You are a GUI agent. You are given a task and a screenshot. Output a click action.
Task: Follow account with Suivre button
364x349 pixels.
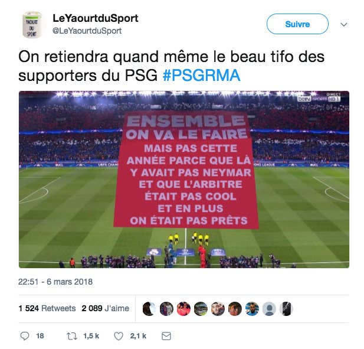tap(297, 24)
